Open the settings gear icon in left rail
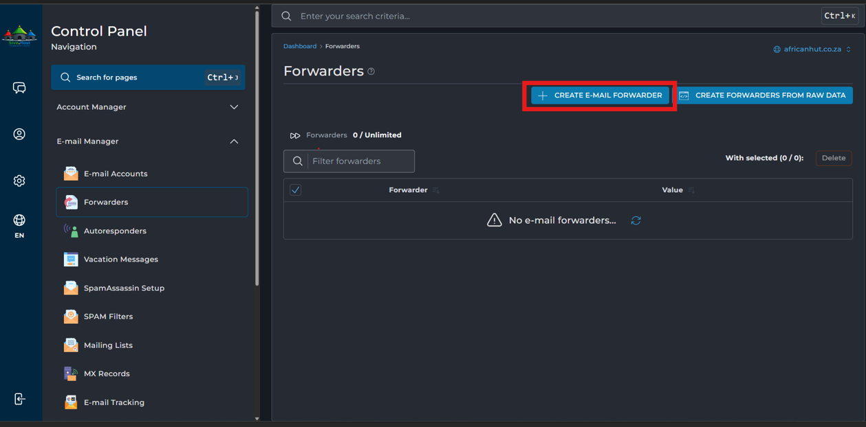Viewport: 866px width, 427px height. (19, 181)
